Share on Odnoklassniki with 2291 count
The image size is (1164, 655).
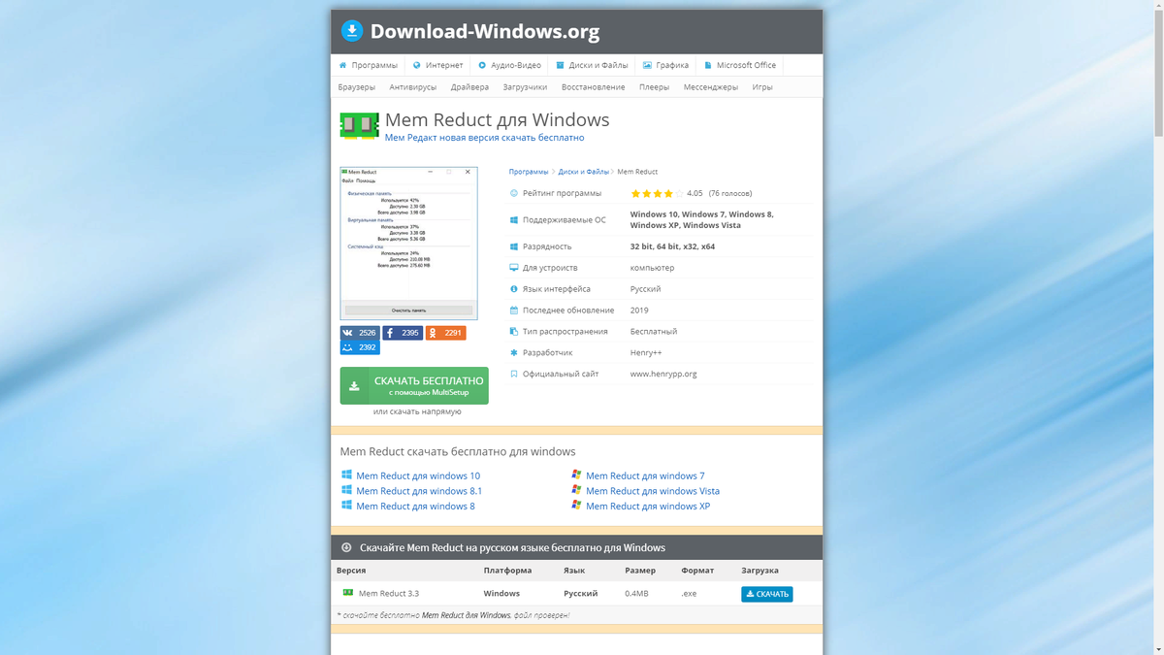coord(445,333)
